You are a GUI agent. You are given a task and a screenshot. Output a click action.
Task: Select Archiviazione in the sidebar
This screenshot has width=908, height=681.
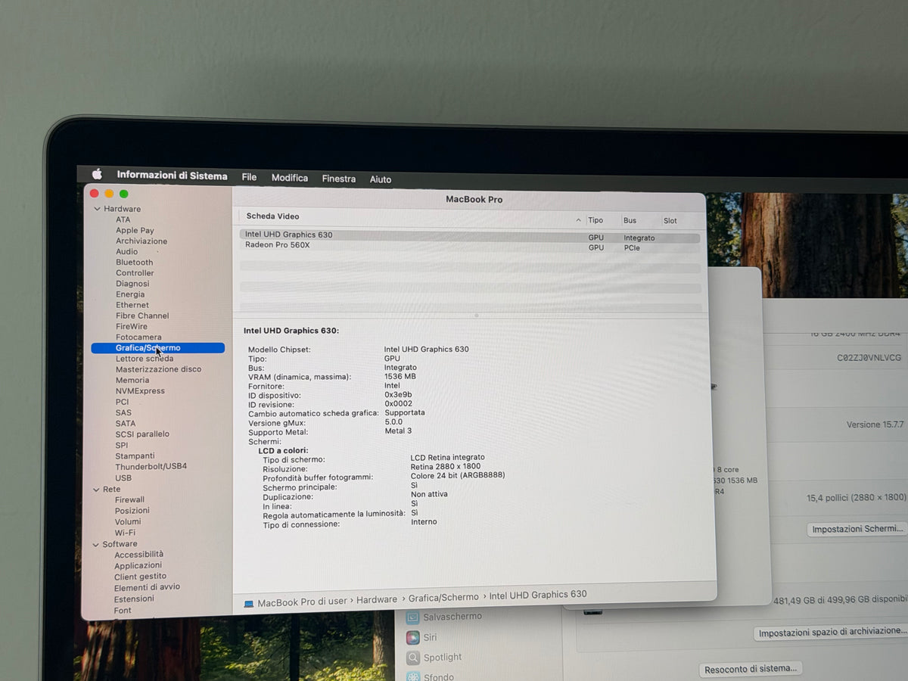[x=141, y=241]
